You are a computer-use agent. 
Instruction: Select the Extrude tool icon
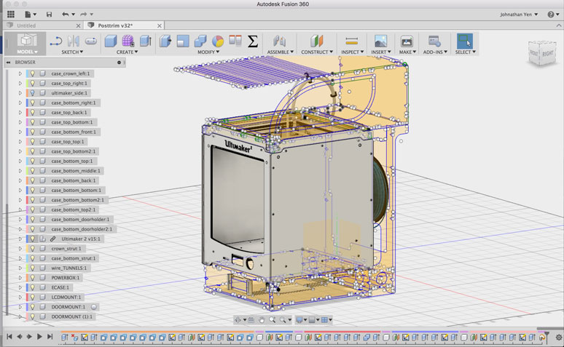point(145,41)
